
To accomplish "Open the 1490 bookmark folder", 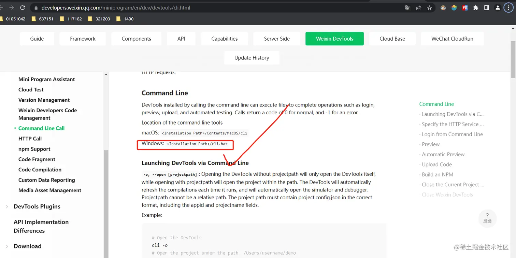I will point(125,19).
